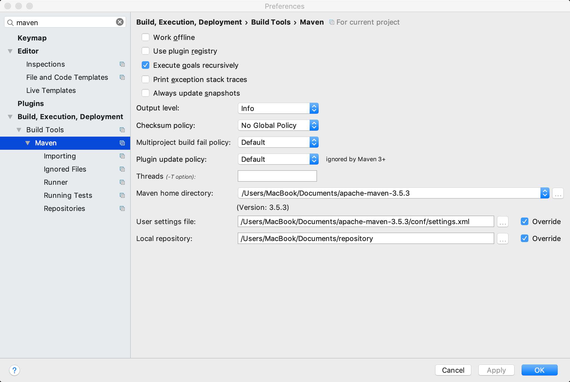Open Maven home directory dropdown list
This screenshot has width=570, height=382.
pyautogui.click(x=545, y=193)
